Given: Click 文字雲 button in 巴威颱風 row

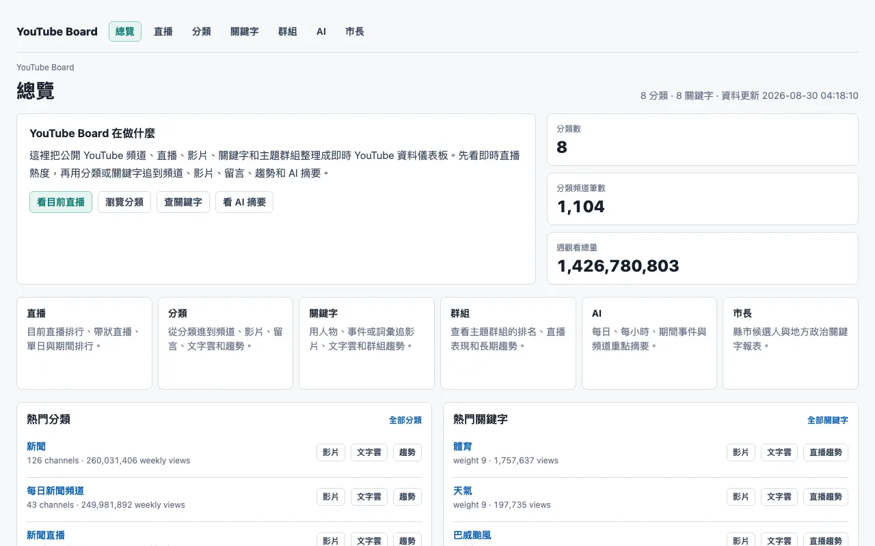Looking at the screenshot, I should coord(779,541).
